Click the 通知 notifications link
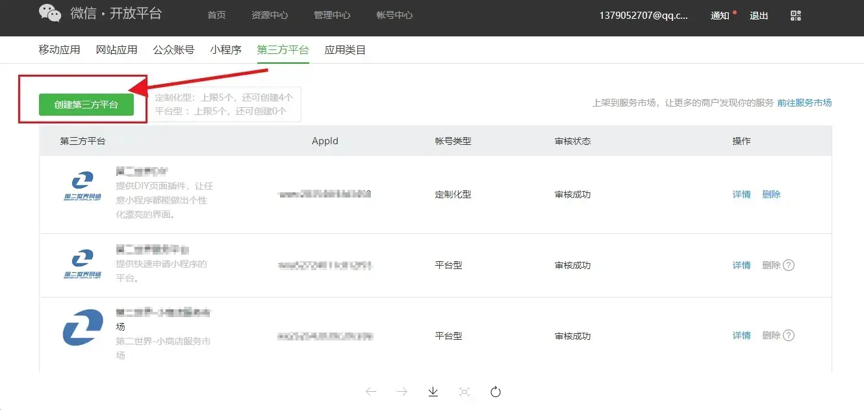Viewport: 864px width, 410px height. [720, 16]
